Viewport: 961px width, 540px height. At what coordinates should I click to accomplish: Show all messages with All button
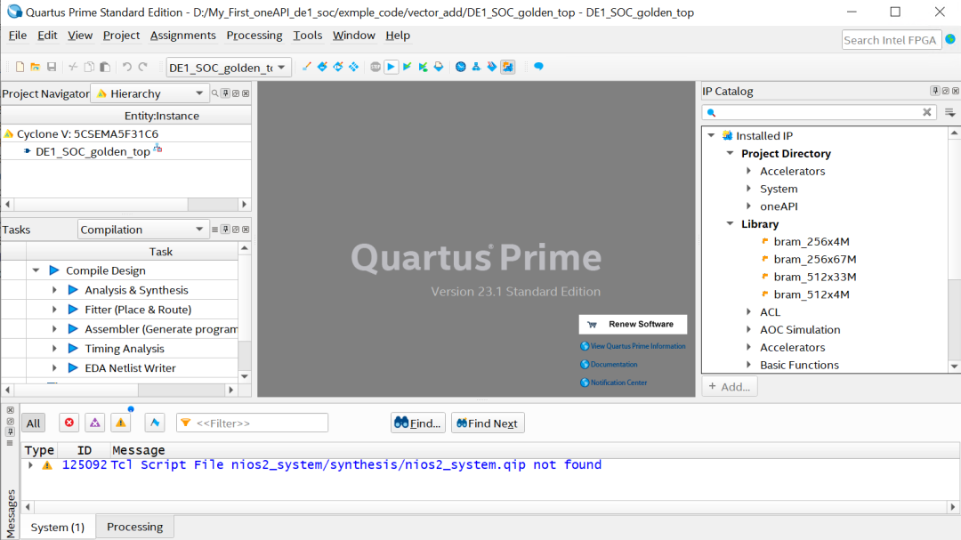33,423
